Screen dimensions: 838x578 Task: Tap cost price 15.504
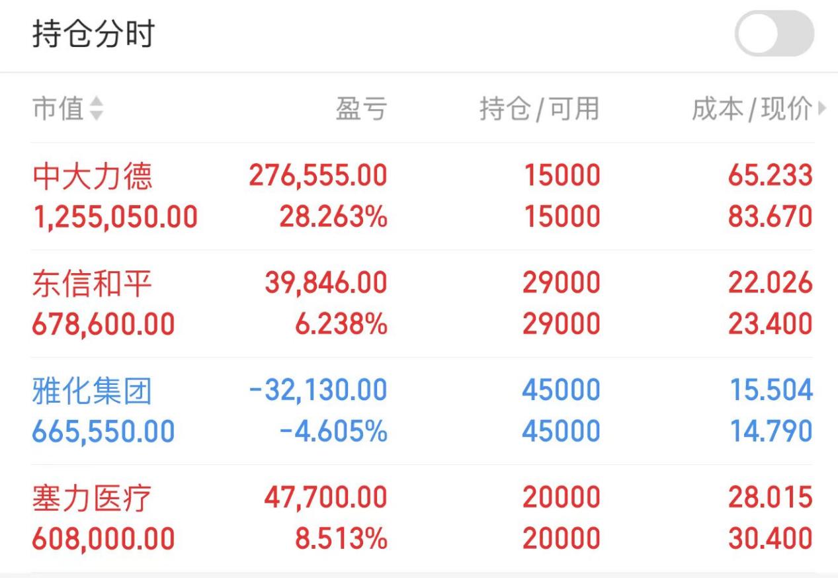[771, 390]
